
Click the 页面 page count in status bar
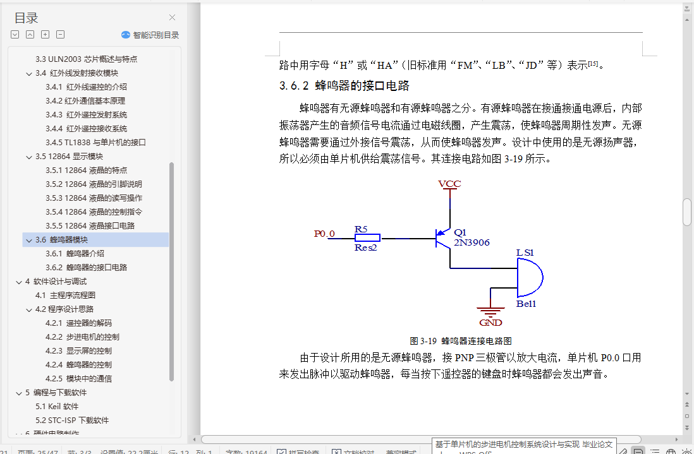tap(38, 451)
